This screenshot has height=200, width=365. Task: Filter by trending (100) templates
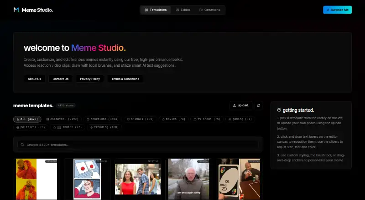[x=104, y=127]
